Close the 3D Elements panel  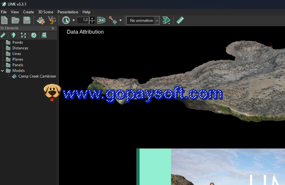pyautogui.click(x=53, y=28)
